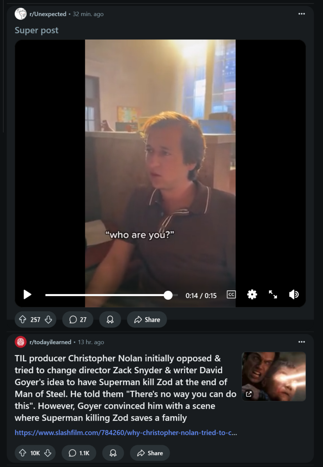Open the slashfilm.com article link

(126, 433)
